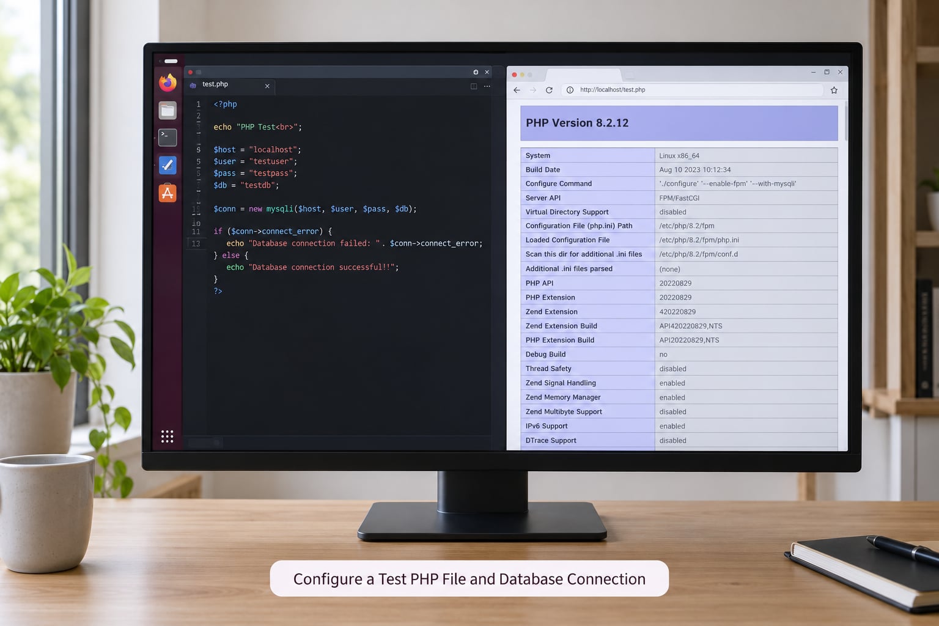
Task: Click the 'Thread Safety' row label
Action: click(548, 369)
